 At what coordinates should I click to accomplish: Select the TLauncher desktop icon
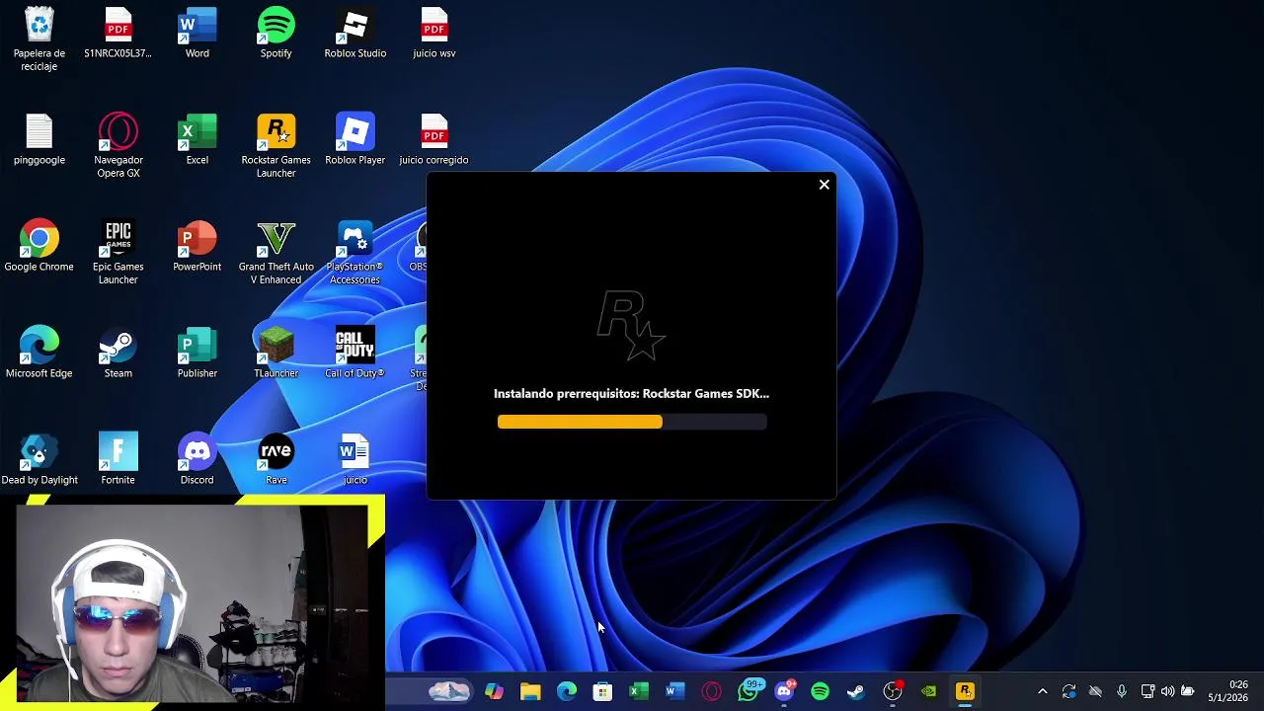[x=276, y=353]
